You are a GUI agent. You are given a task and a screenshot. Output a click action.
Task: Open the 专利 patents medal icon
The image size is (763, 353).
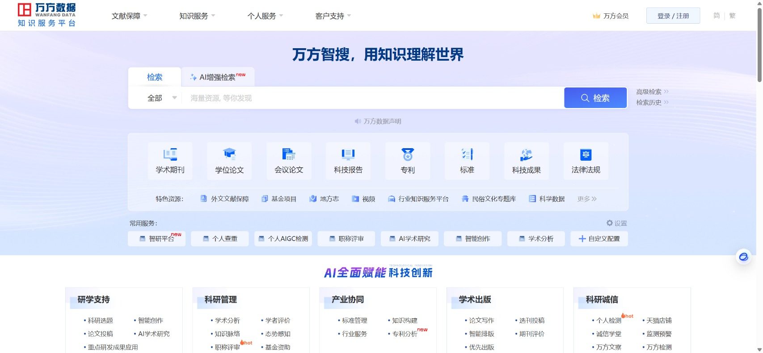[x=408, y=154]
